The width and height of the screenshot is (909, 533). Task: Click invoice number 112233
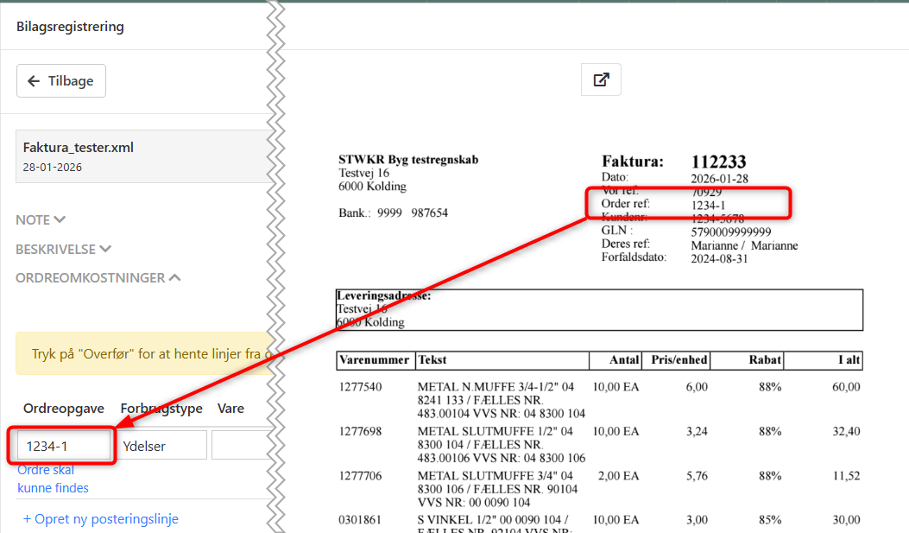click(718, 162)
